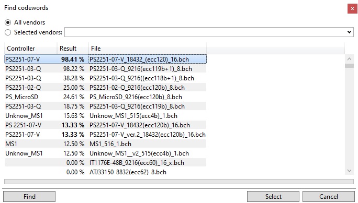
Task: Select file PS2251-07-V_ver.2_18432(ecc120b)_16.bch
Action: click(148, 135)
